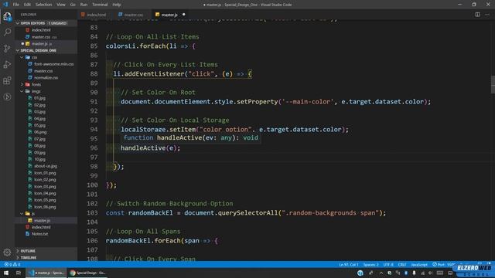Click the VS Code logo icon
The image size is (495, 278).
5,5
